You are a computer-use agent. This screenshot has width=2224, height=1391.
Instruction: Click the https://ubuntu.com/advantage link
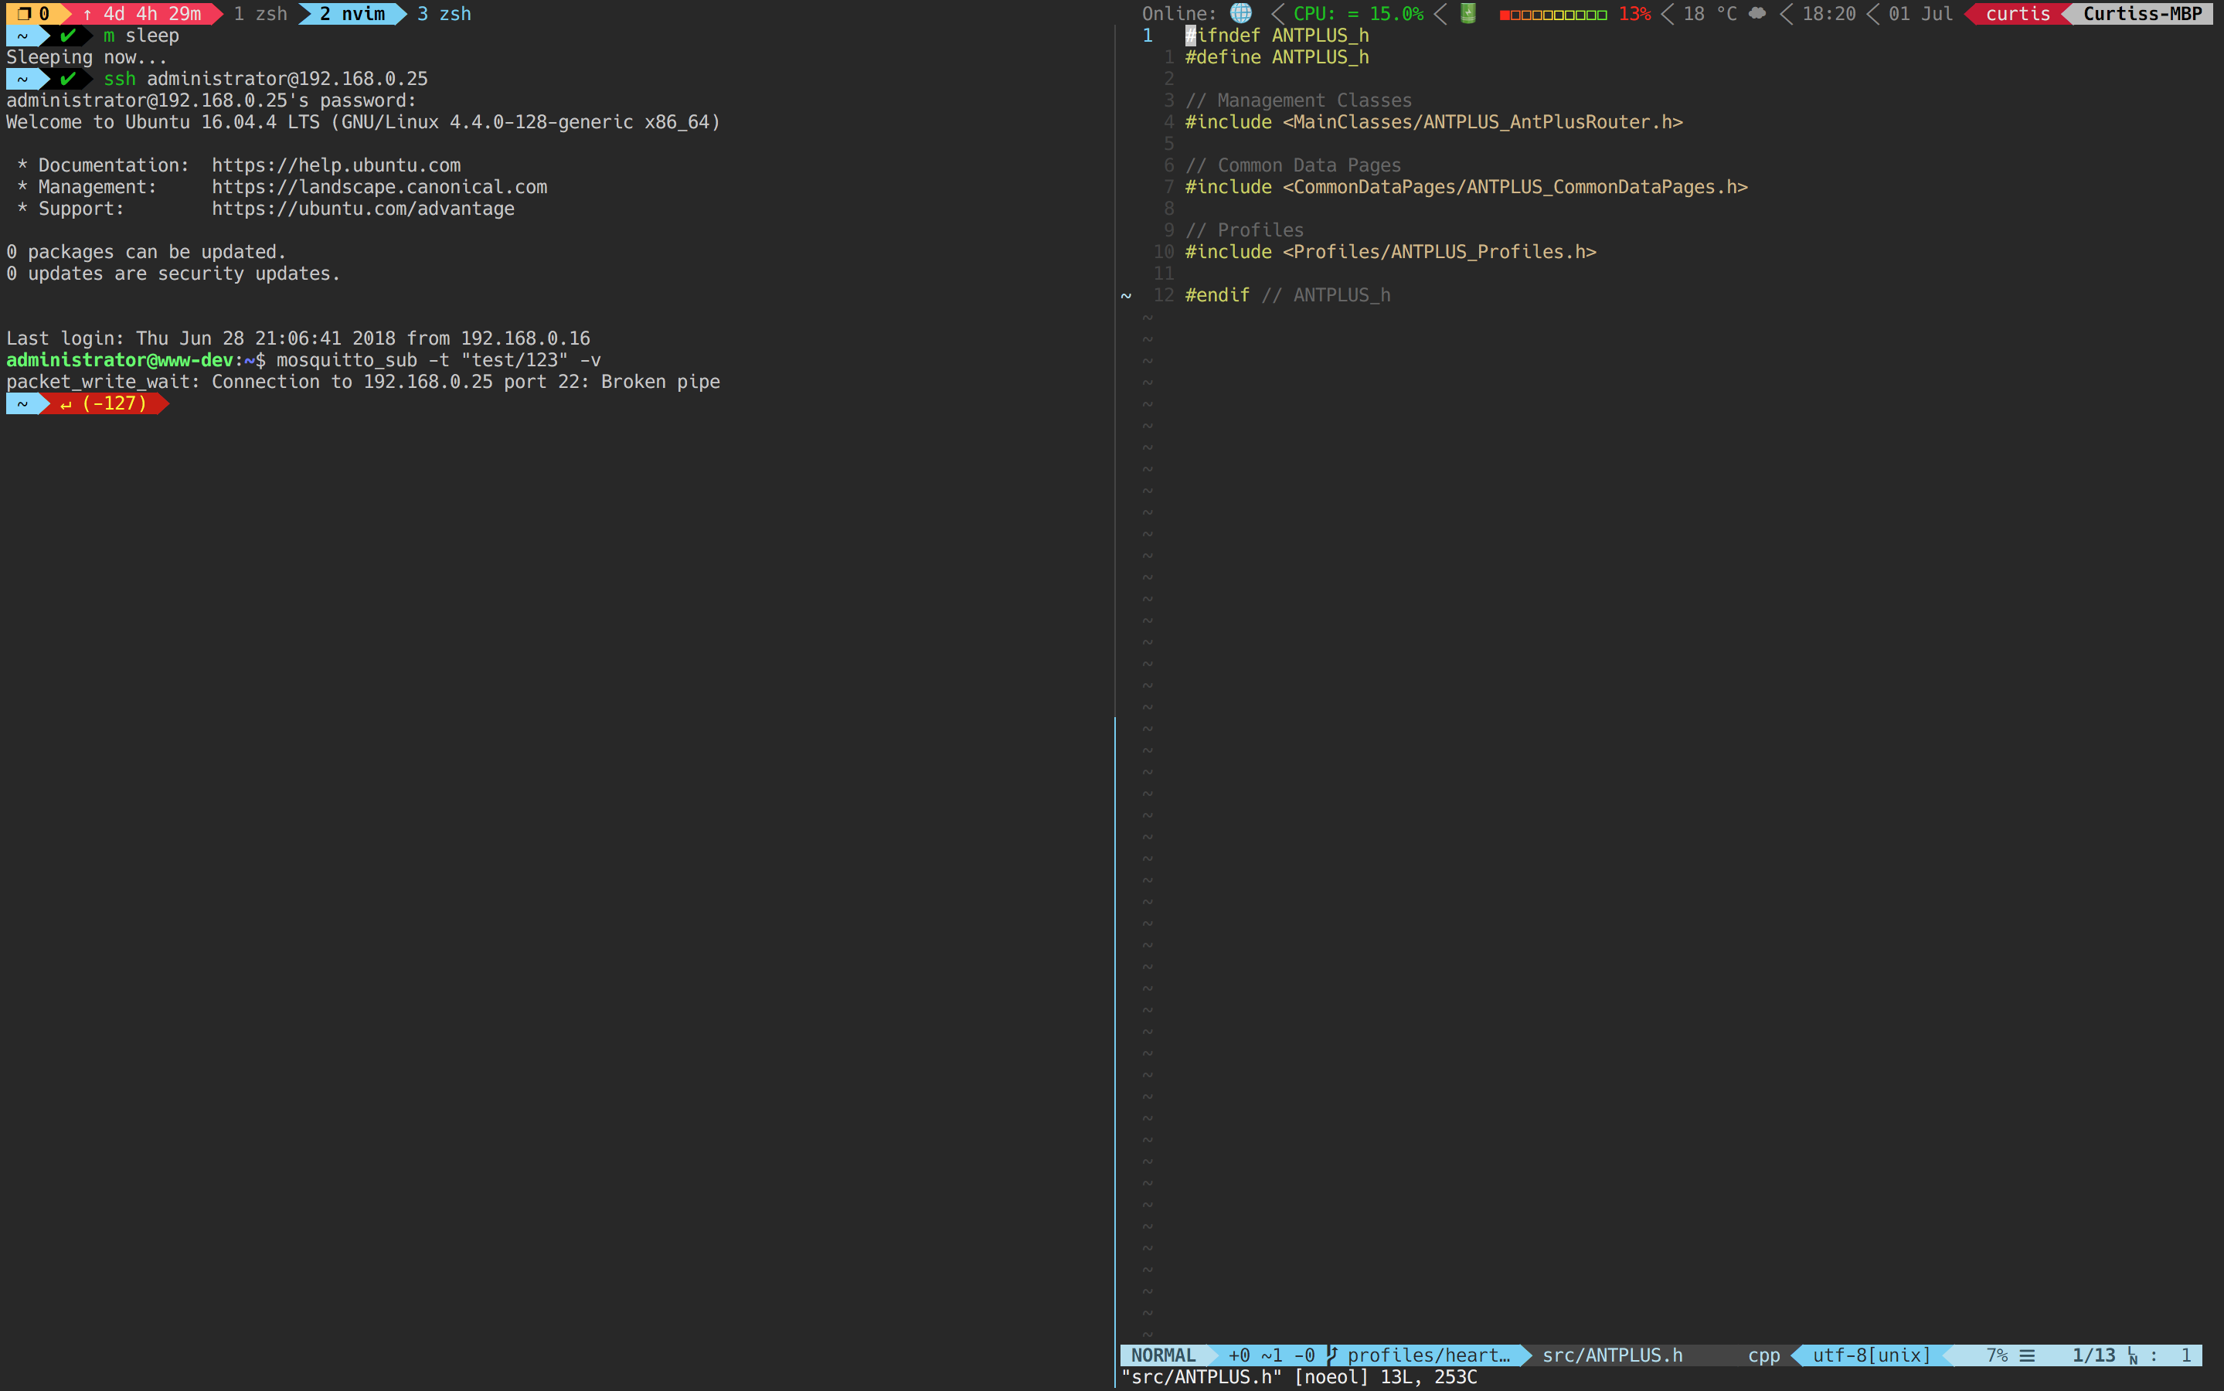[x=362, y=209]
